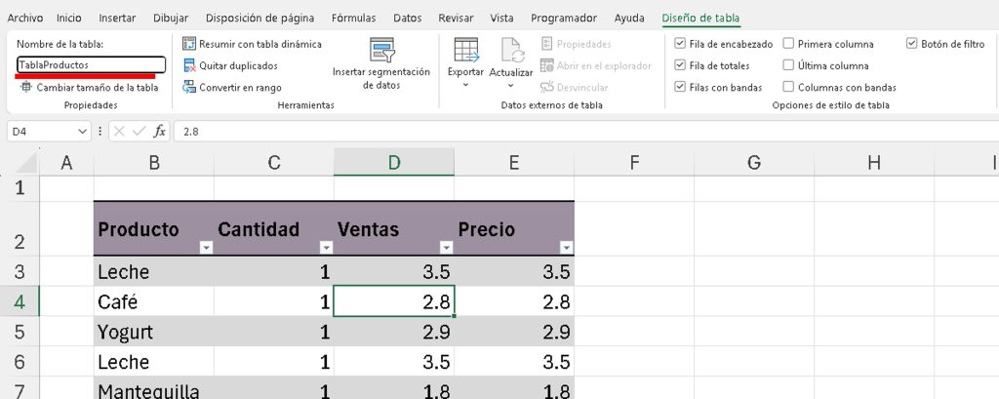
Task: Click the Exportar table icon
Action: click(x=465, y=49)
